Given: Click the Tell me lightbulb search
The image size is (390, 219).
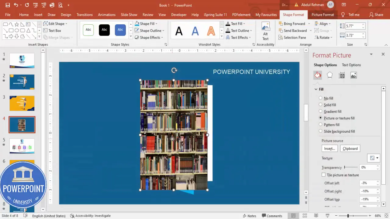Looking at the screenshot, I should [350, 15].
